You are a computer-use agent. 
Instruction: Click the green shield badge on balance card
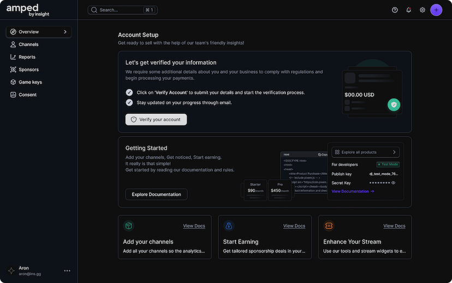point(394,104)
